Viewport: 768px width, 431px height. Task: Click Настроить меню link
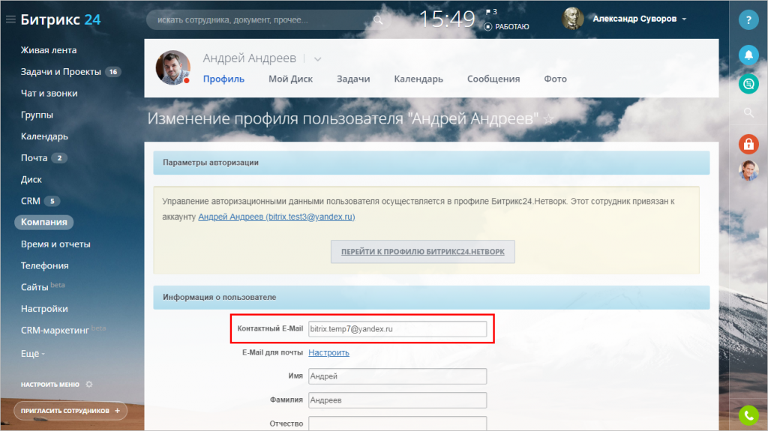(50, 385)
